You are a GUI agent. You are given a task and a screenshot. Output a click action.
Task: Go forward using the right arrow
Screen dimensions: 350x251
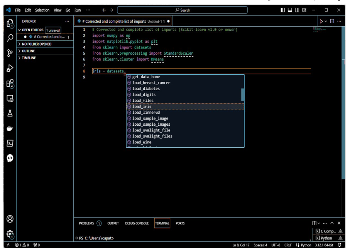tap(112, 10)
